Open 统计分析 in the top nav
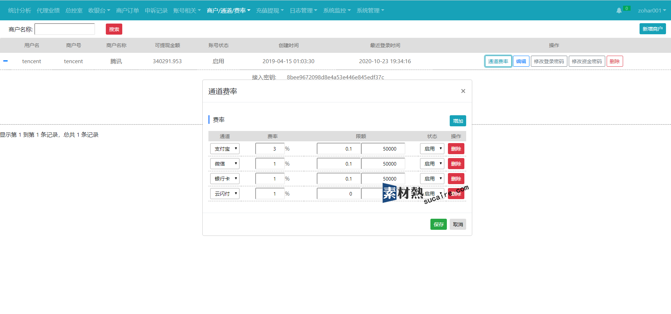This screenshot has width=671, height=314. 20,11
